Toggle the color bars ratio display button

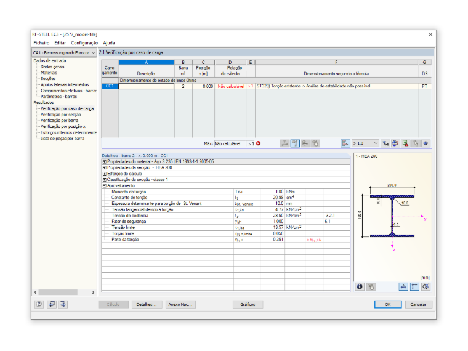pyautogui.click(x=345, y=143)
